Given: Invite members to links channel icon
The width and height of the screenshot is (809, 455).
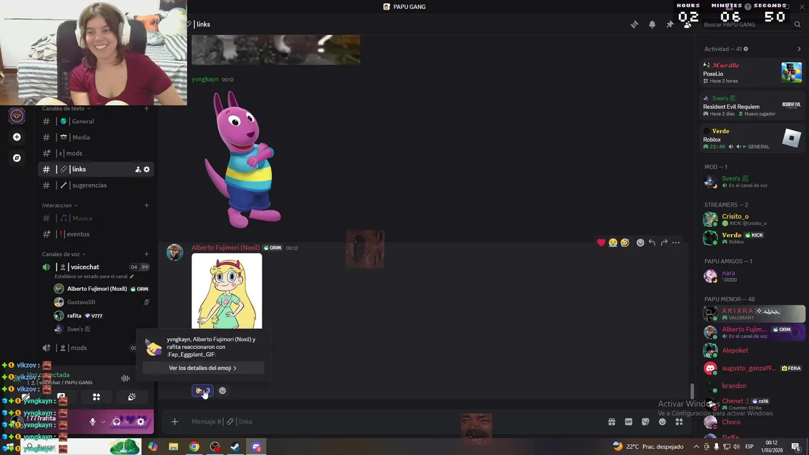Looking at the screenshot, I should [x=138, y=169].
